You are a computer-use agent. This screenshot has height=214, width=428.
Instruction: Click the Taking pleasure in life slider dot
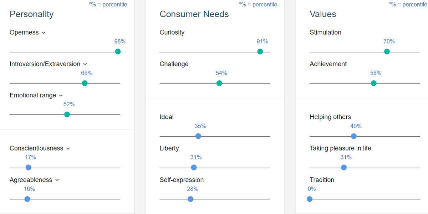(x=344, y=167)
